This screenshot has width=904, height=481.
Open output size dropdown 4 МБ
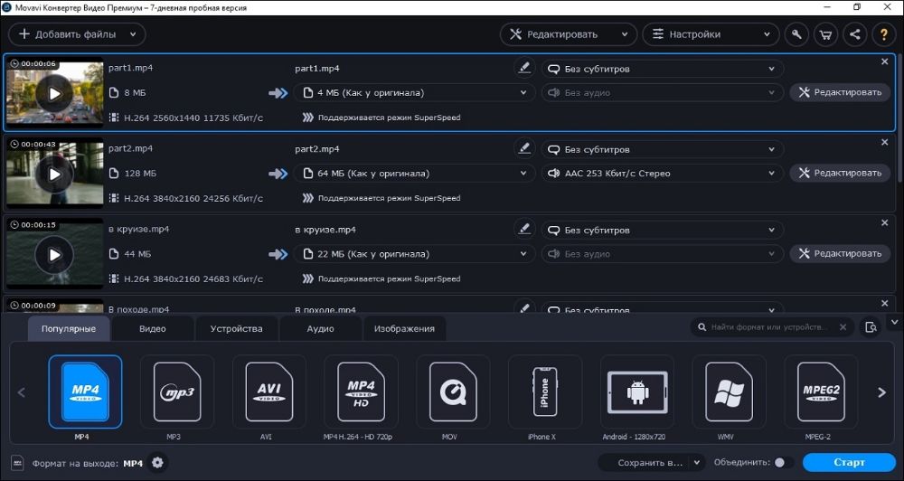tap(413, 92)
